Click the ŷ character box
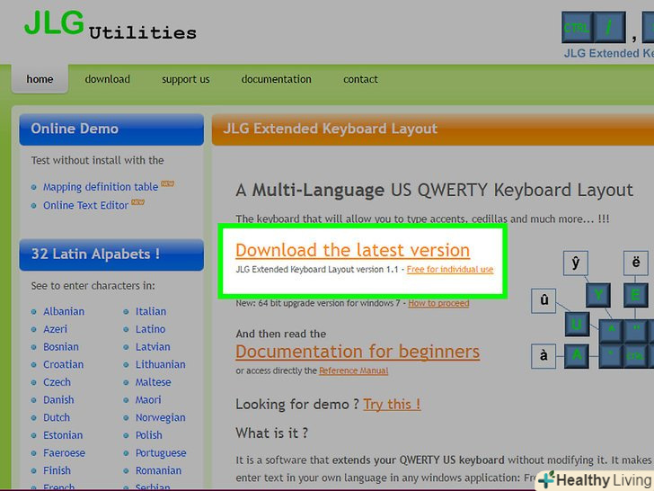The height and width of the screenshot is (491, 654). (x=576, y=263)
